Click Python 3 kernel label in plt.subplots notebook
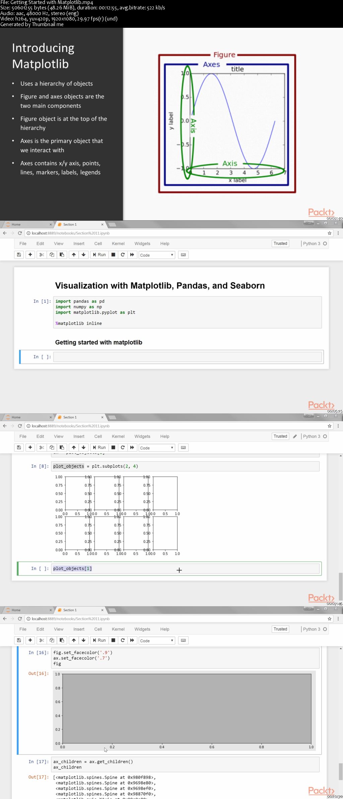Viewport: 343px width, 799px height. (312, 436)
